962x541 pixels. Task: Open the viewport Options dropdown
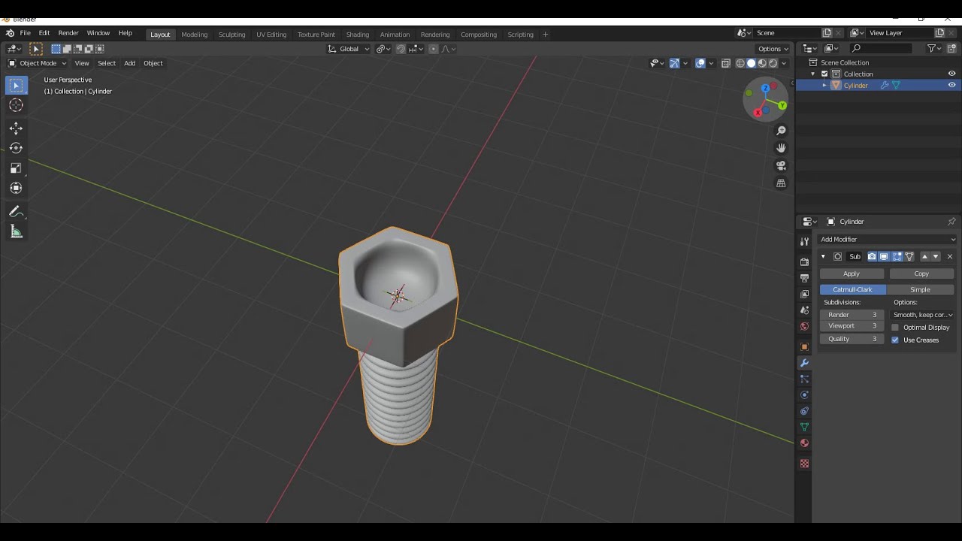click(773, 49)
